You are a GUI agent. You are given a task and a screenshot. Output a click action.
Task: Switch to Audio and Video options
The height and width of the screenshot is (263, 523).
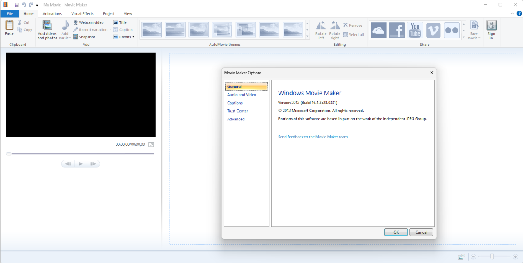click(241, 94)
